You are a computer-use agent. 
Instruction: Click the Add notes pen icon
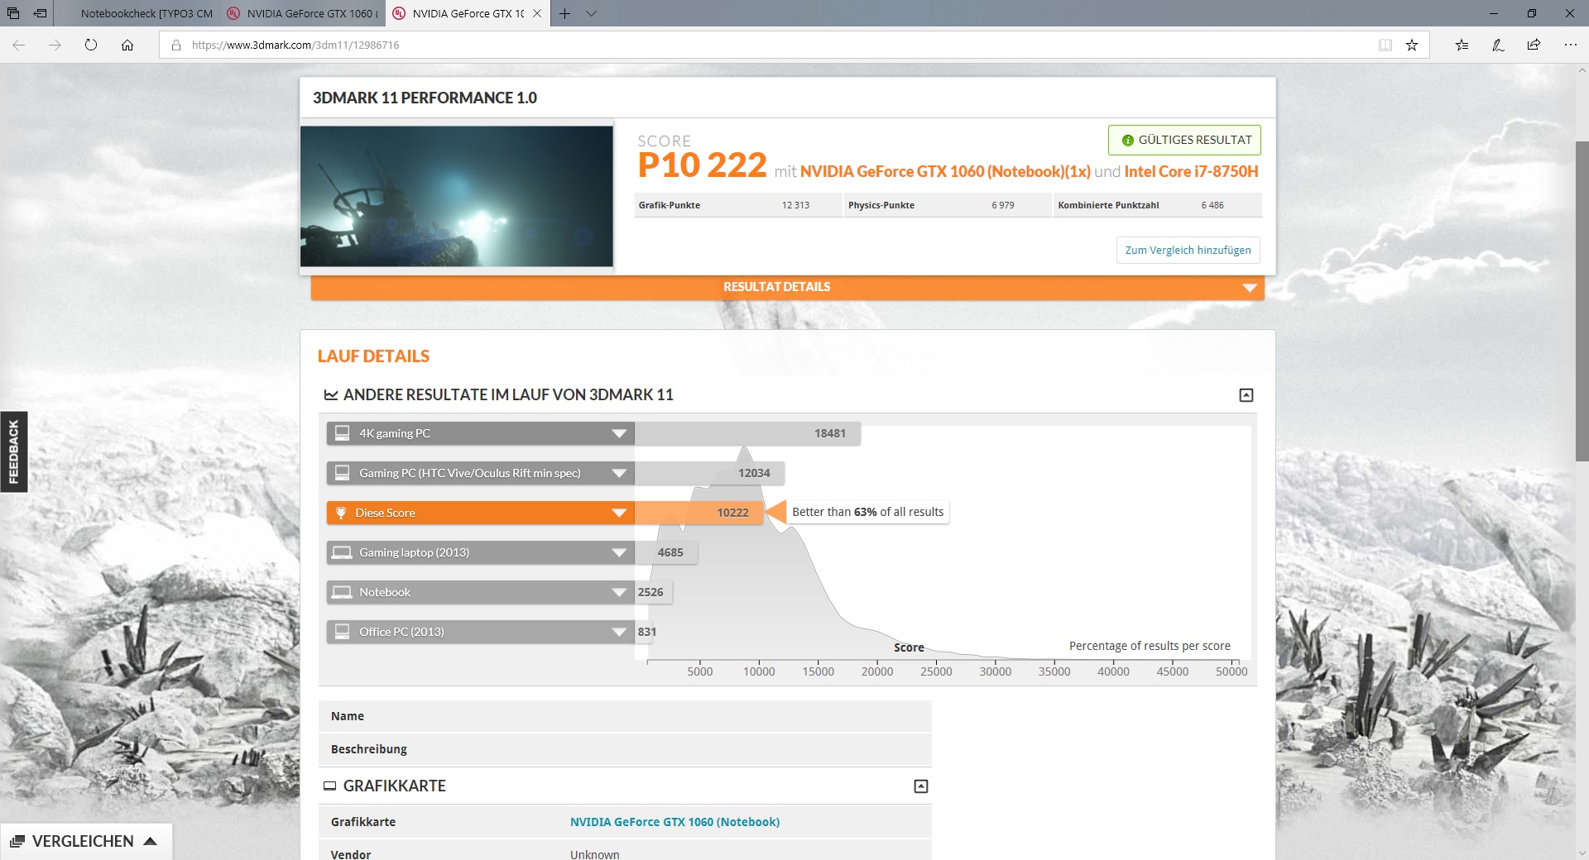pyautogui.click(x=1498, y=45)
